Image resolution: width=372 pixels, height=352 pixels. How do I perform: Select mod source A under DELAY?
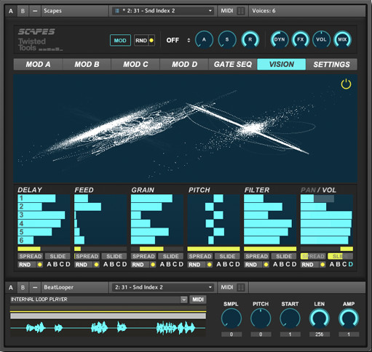[49, 264]
